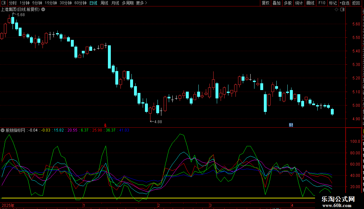Click month 4 marker on the timeline
Image resolution: width=364 pixels, height=209 pixels.
pos(292,205)
